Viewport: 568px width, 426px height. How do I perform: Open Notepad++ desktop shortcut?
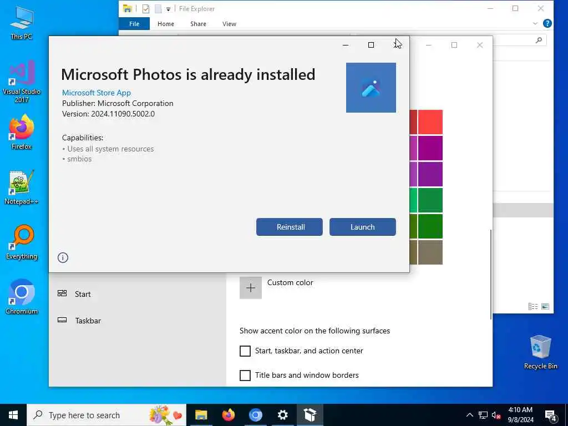click(22, 187)
